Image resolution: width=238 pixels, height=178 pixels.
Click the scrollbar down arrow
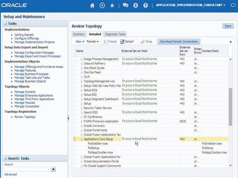[x=231, y=165]
